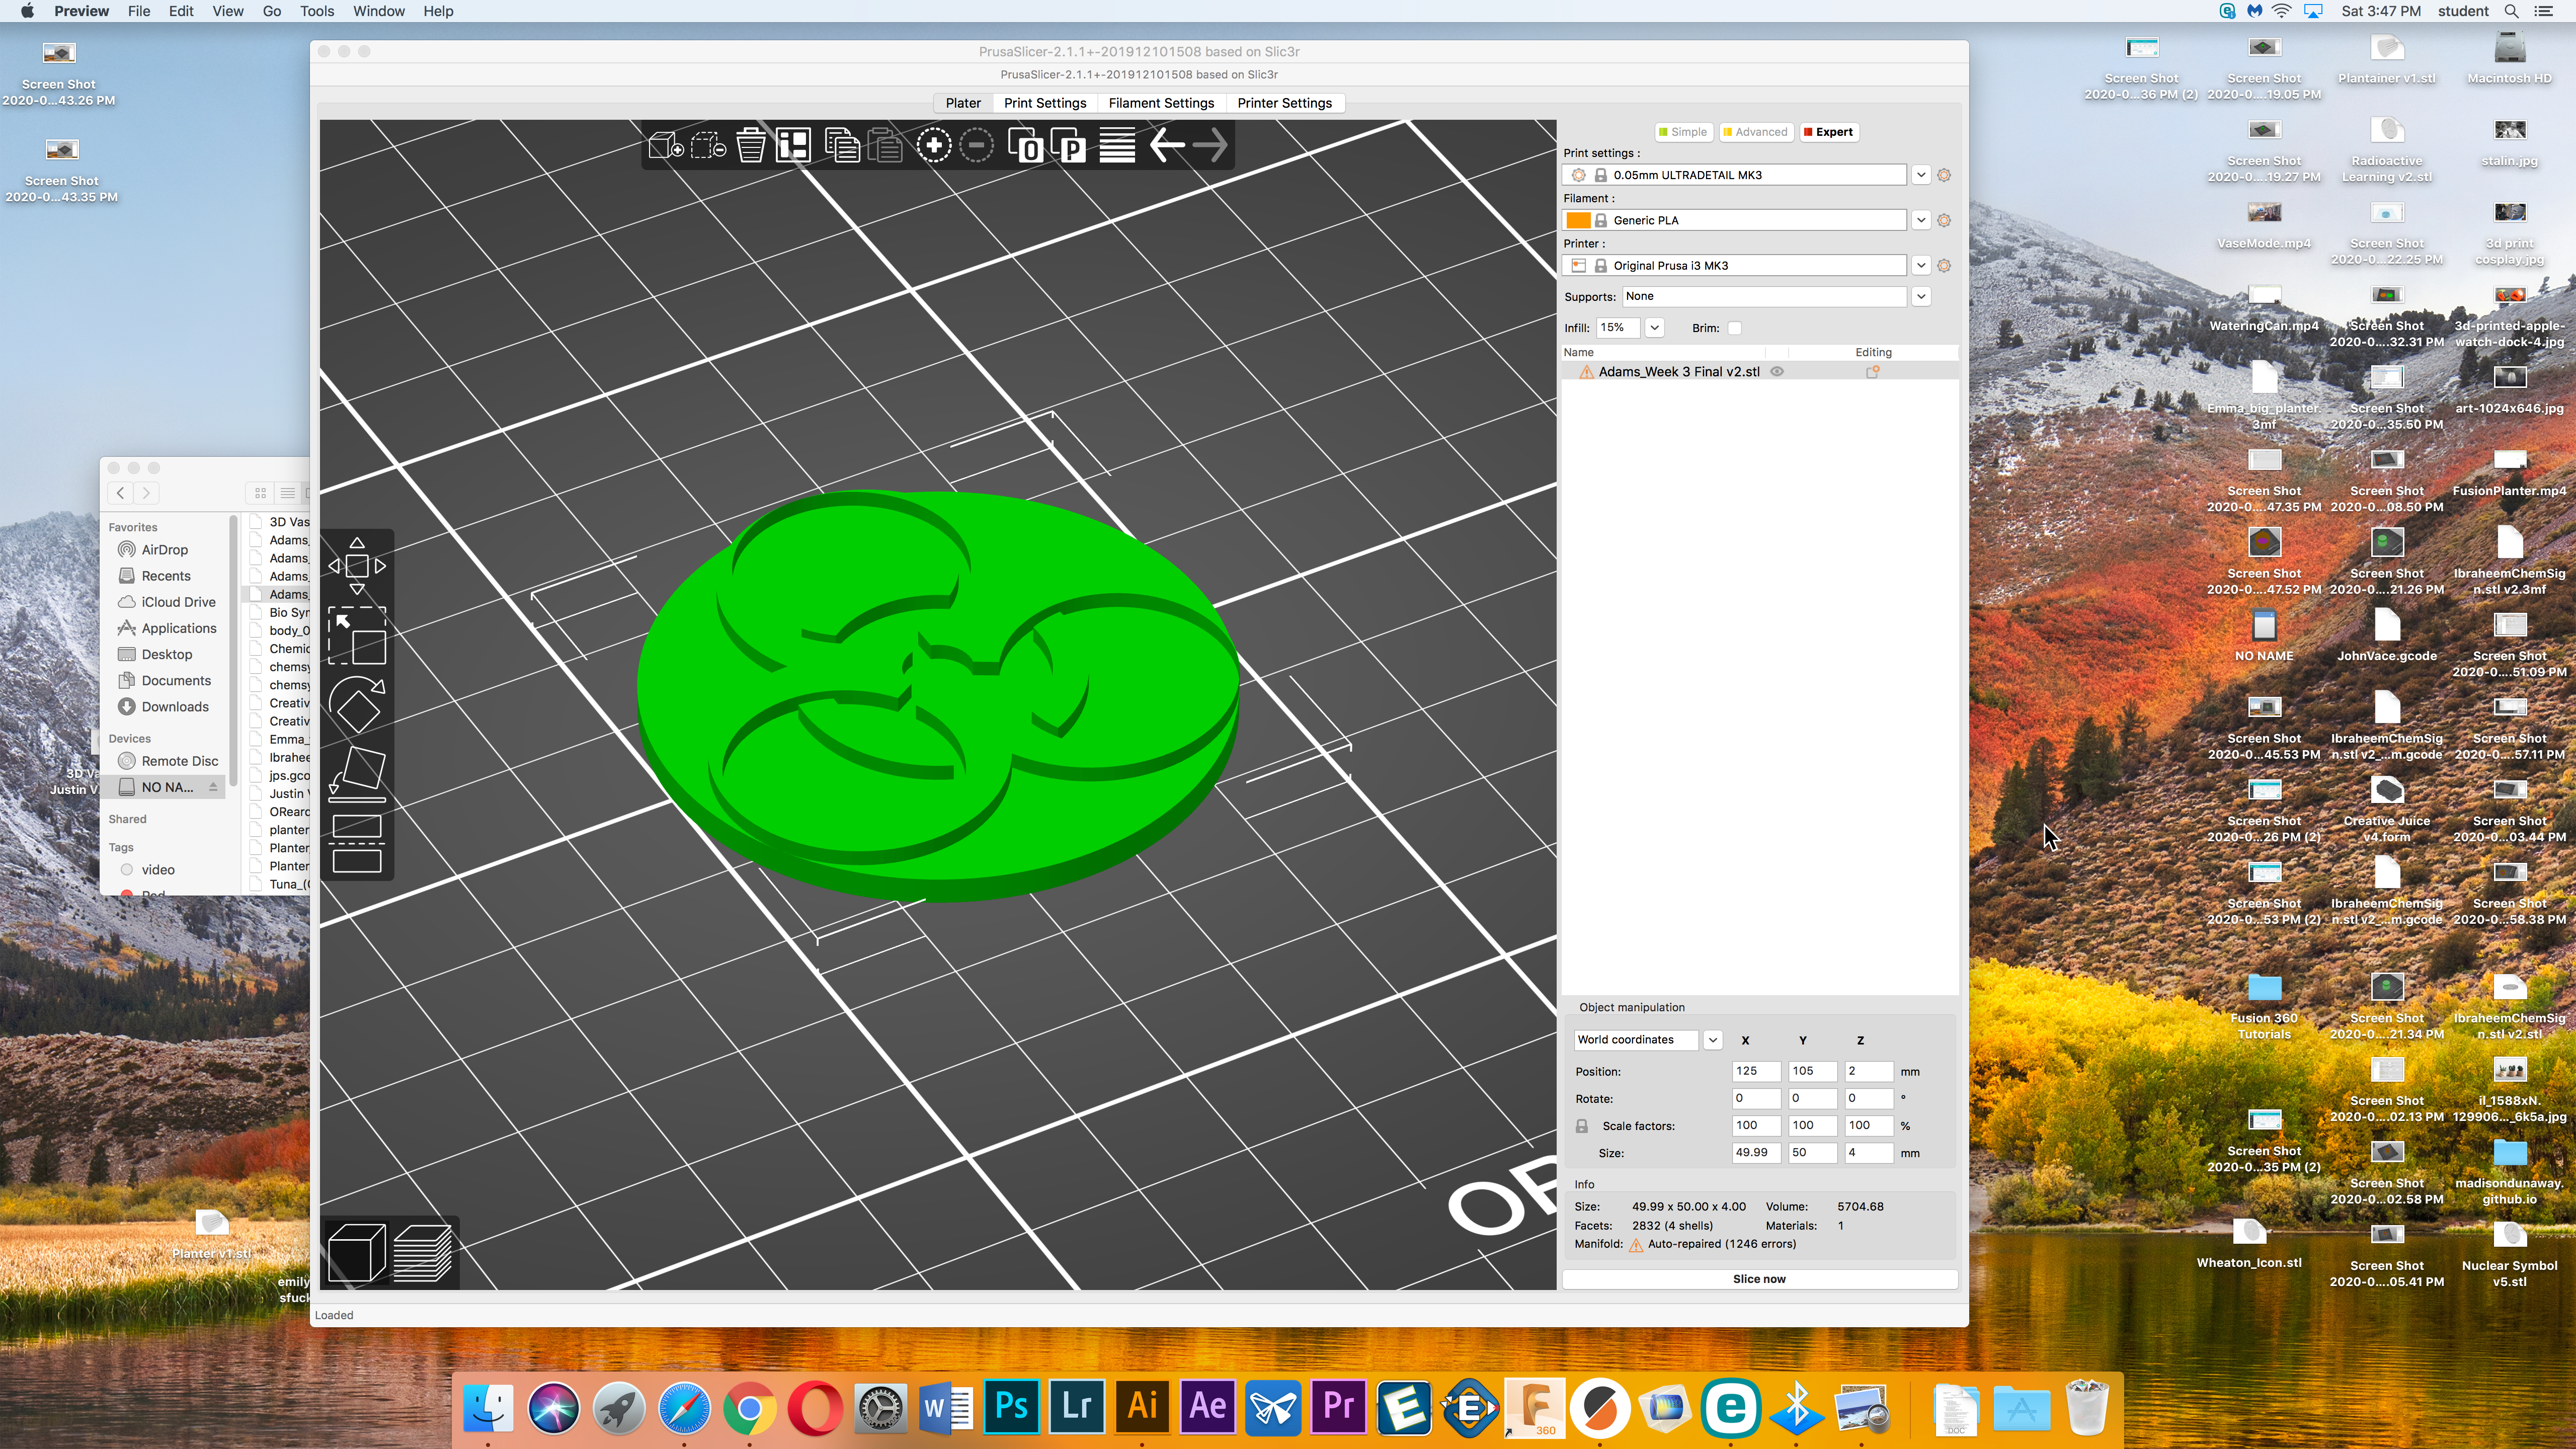
Task: Toggle the scale factors lock
Action: (x=1582, y=1126)
